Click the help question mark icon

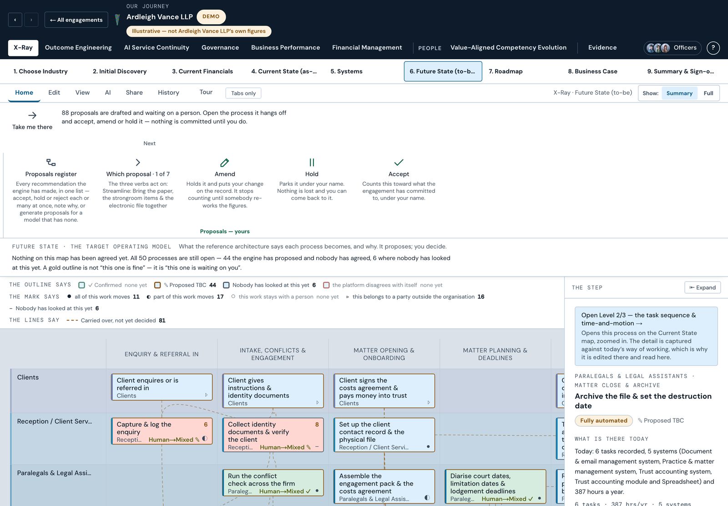(713, 47)
